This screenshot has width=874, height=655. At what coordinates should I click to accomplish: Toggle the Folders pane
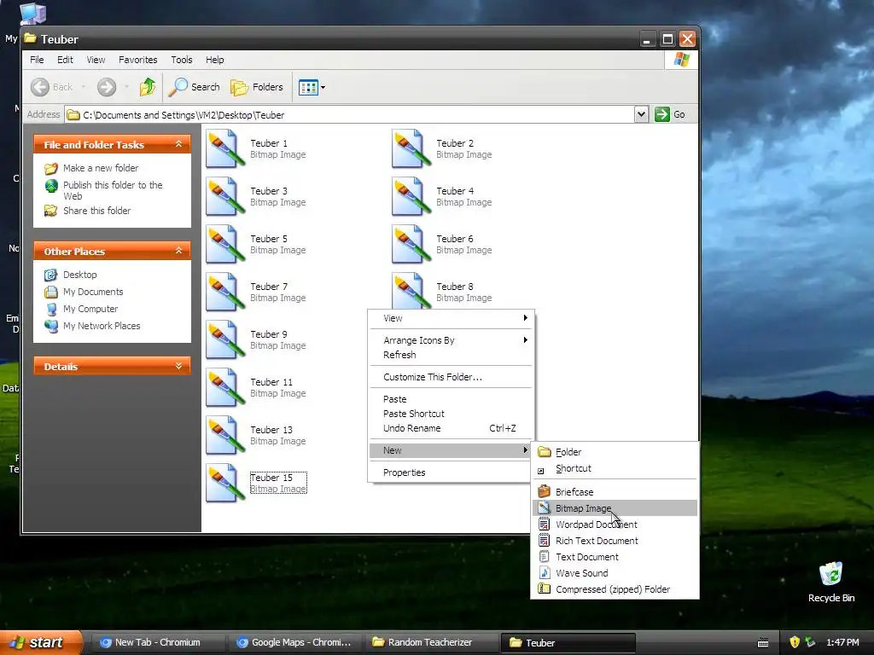point(257,87)
